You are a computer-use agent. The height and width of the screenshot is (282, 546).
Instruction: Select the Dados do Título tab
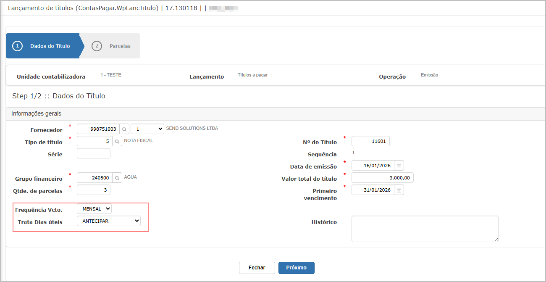[x=50, y=46]
